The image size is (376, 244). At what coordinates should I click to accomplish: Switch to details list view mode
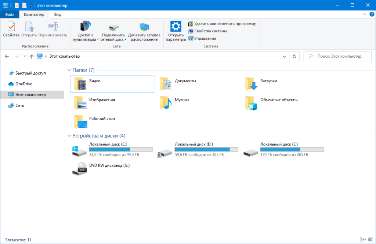coord(363,240)
